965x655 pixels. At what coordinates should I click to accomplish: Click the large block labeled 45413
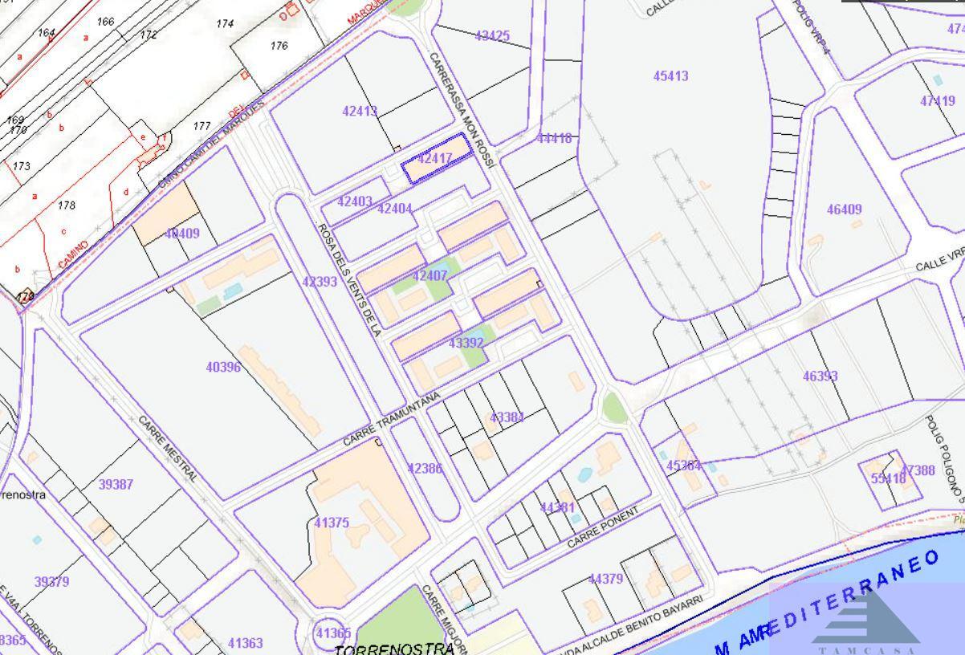pos(670,76)
